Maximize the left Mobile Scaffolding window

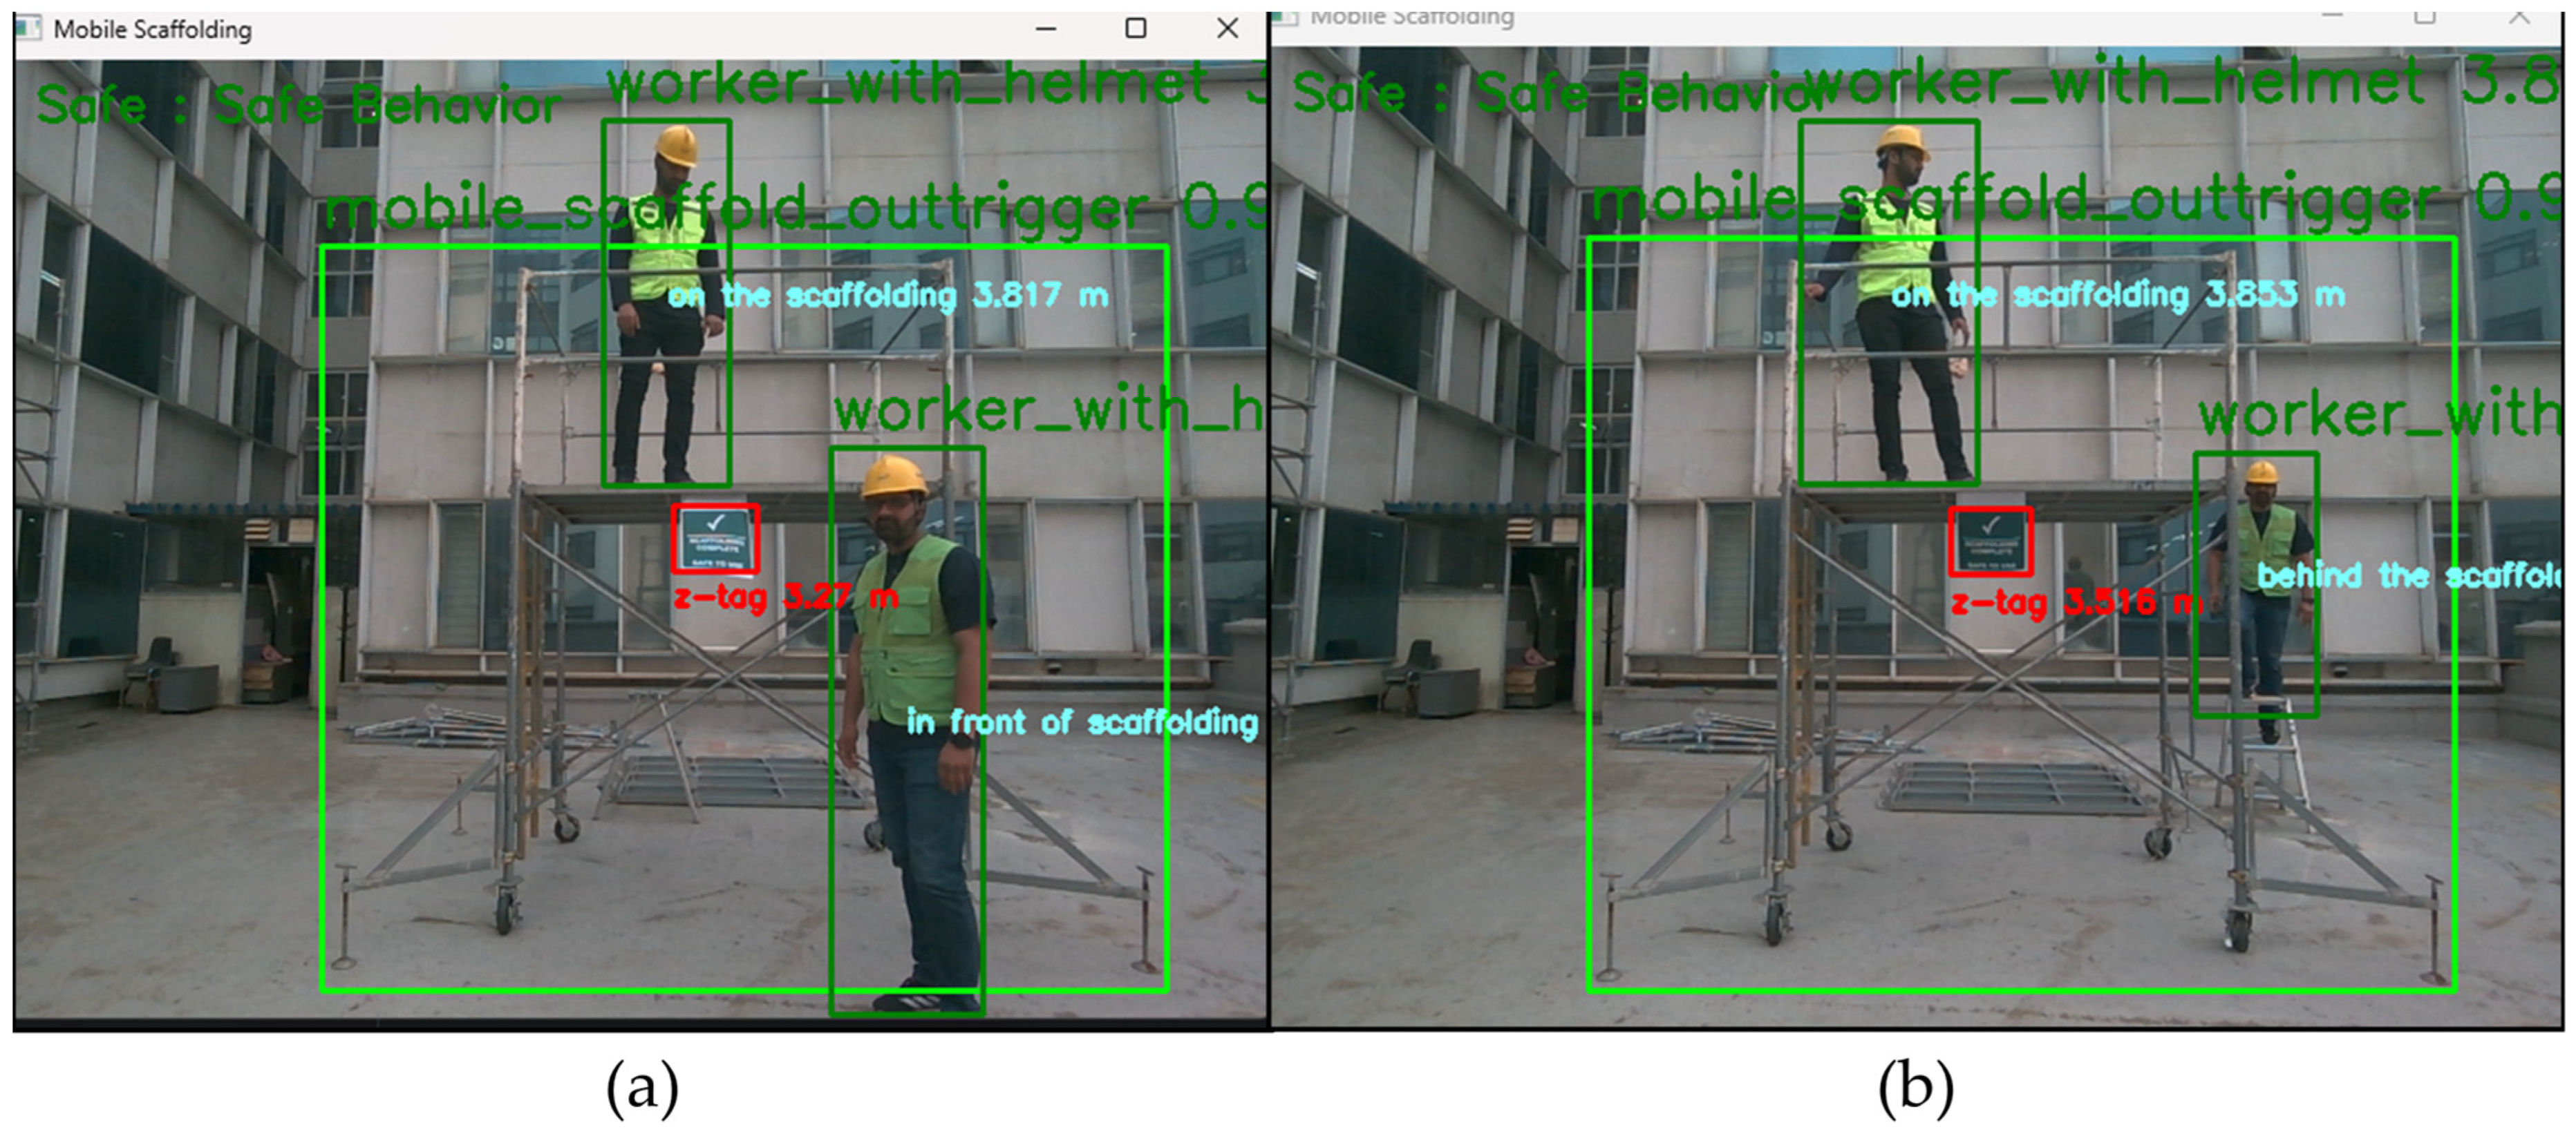[x=1136, y=28]
